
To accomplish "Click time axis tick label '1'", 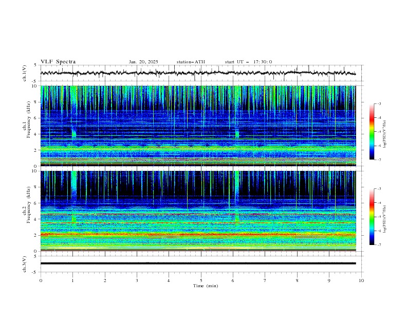I will pos(72,281).
